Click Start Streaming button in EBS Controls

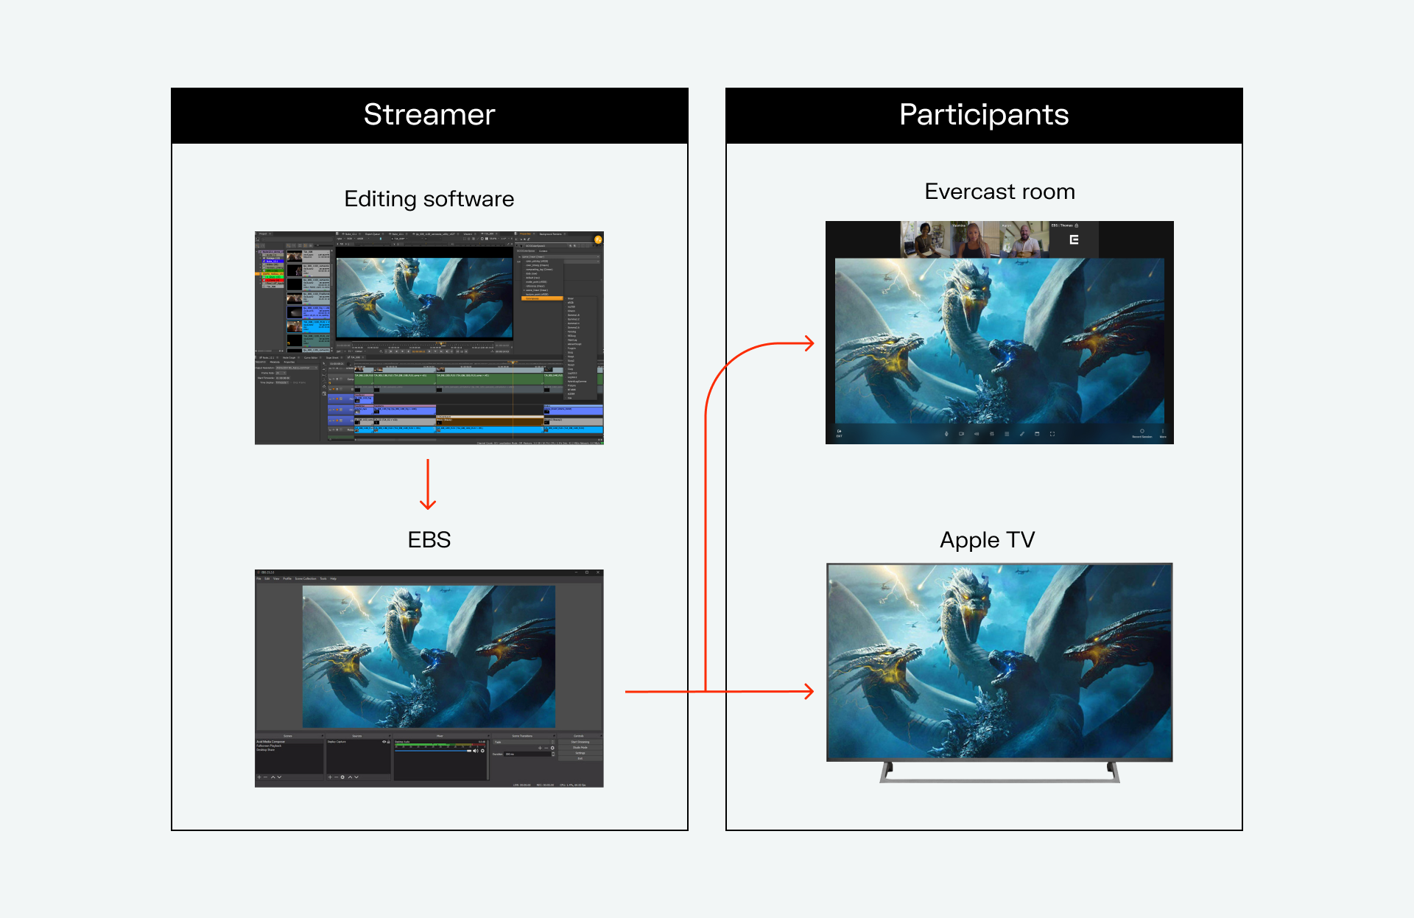coord(580,742)
